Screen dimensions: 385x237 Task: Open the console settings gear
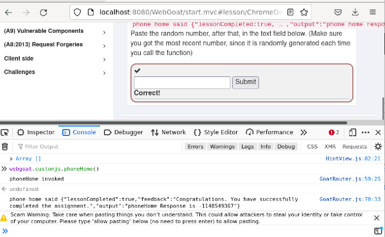coord(378,147)
